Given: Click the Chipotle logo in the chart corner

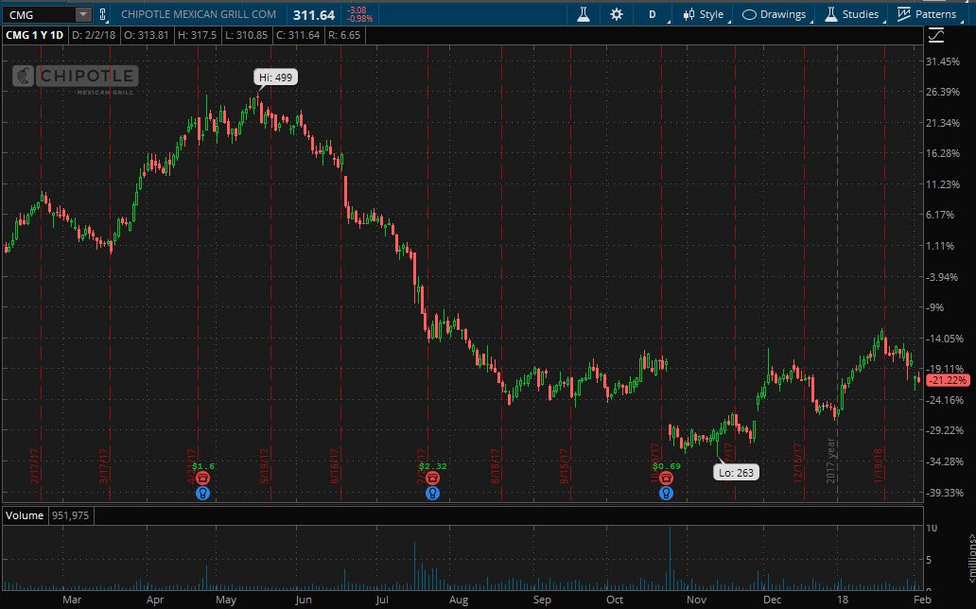Looking at the screenshot, I should [76, 78].
